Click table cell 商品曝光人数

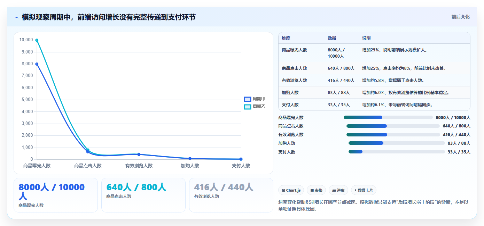pyautogui.click(x=295, y=50)
